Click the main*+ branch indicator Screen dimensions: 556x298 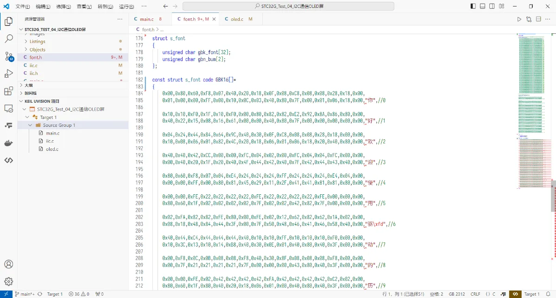(25, 294)
